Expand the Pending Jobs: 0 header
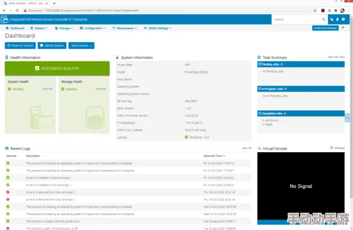The image size is (353, 230). coord(301,64)
